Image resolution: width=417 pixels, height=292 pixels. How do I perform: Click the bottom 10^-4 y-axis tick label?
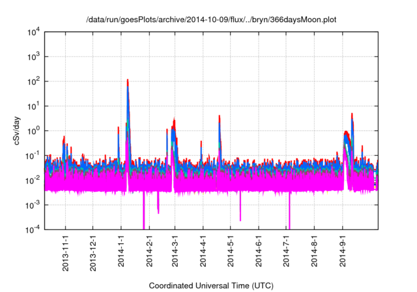coord(31,229)
